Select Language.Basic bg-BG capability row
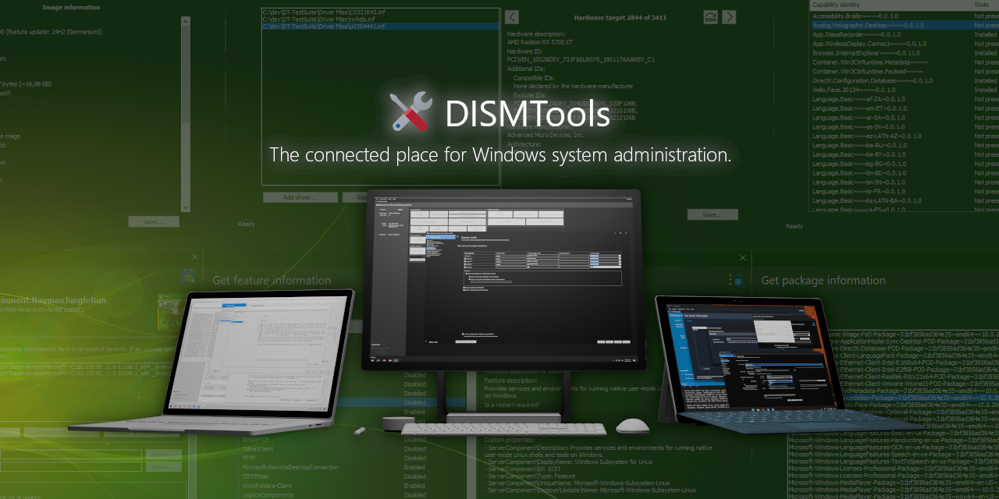Image resolution: width=999 pixels, height=499 pixels. coord(904,164)
